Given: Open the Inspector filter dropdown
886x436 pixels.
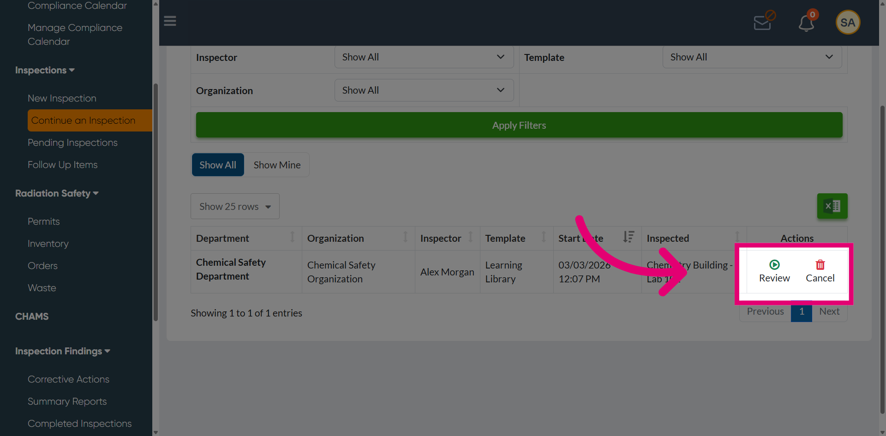Looking at the screenshot, I should point(424,57).
